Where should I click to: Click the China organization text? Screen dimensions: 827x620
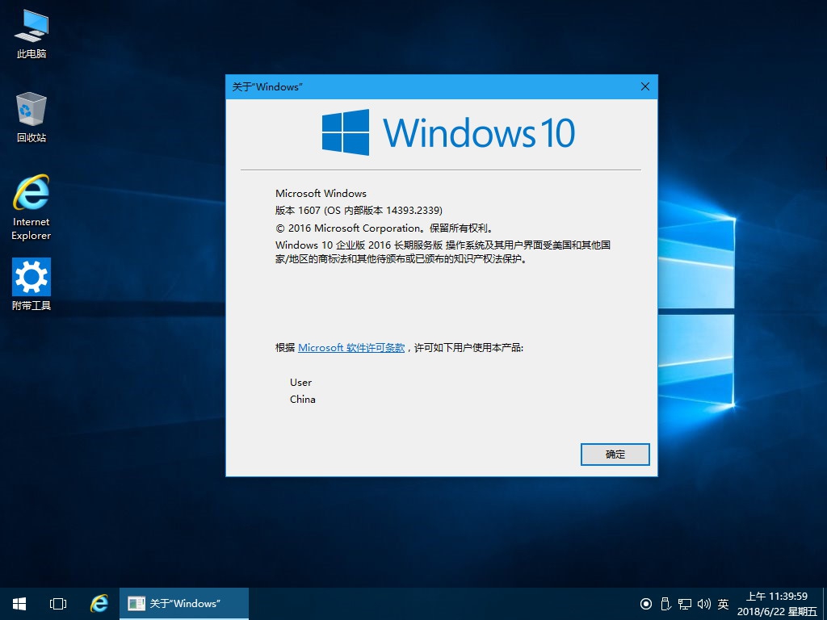302,400
